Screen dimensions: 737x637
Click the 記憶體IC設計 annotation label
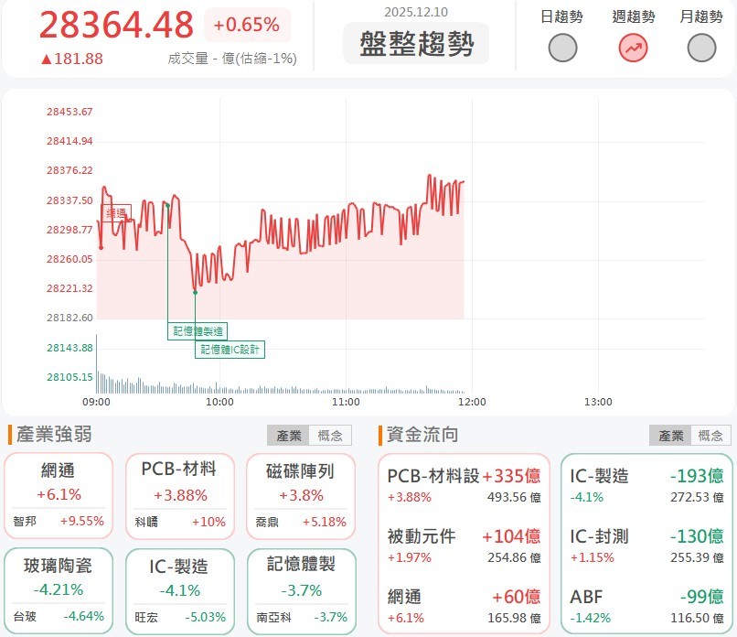229,350
